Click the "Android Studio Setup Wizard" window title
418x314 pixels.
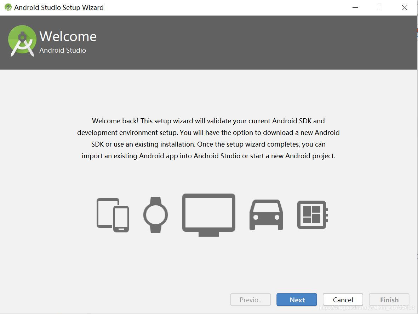59,7
